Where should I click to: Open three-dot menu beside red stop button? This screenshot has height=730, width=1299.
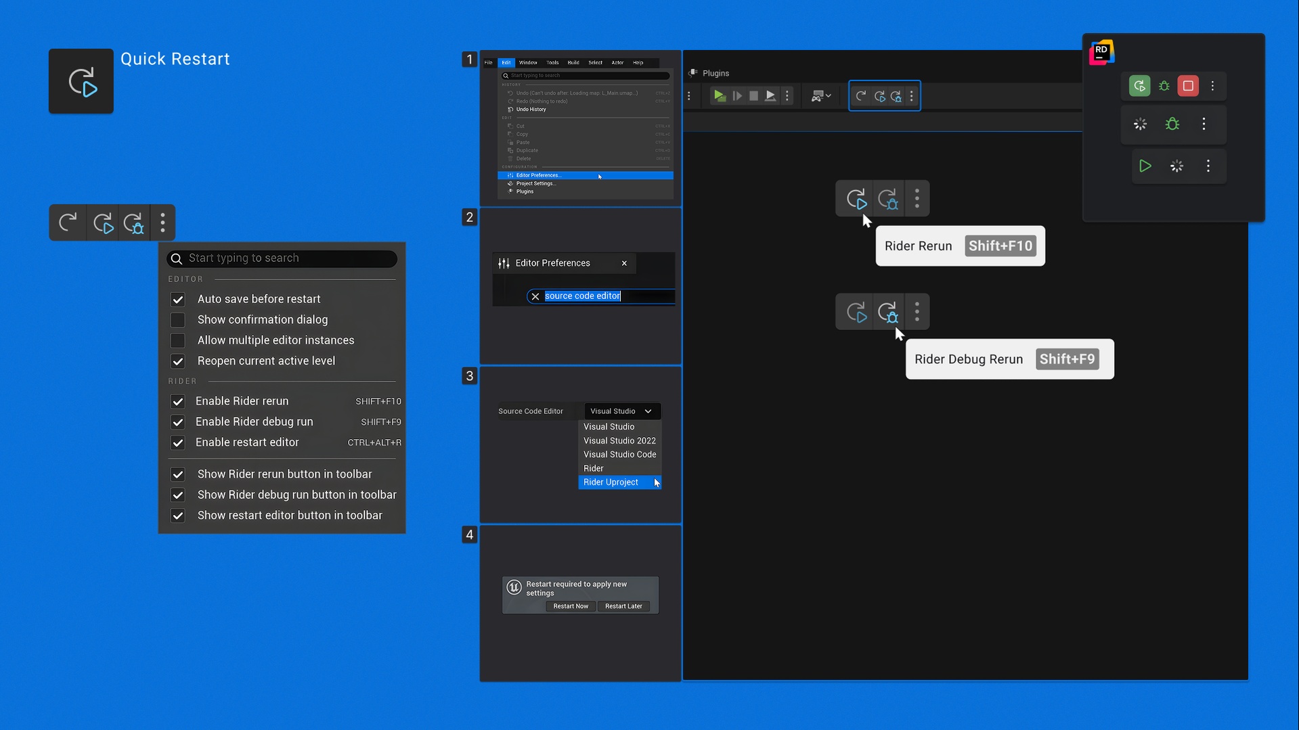1213,86
